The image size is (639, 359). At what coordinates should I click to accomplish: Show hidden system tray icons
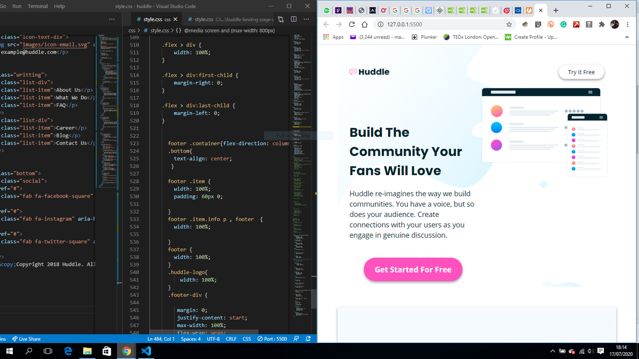coord(552,351)
